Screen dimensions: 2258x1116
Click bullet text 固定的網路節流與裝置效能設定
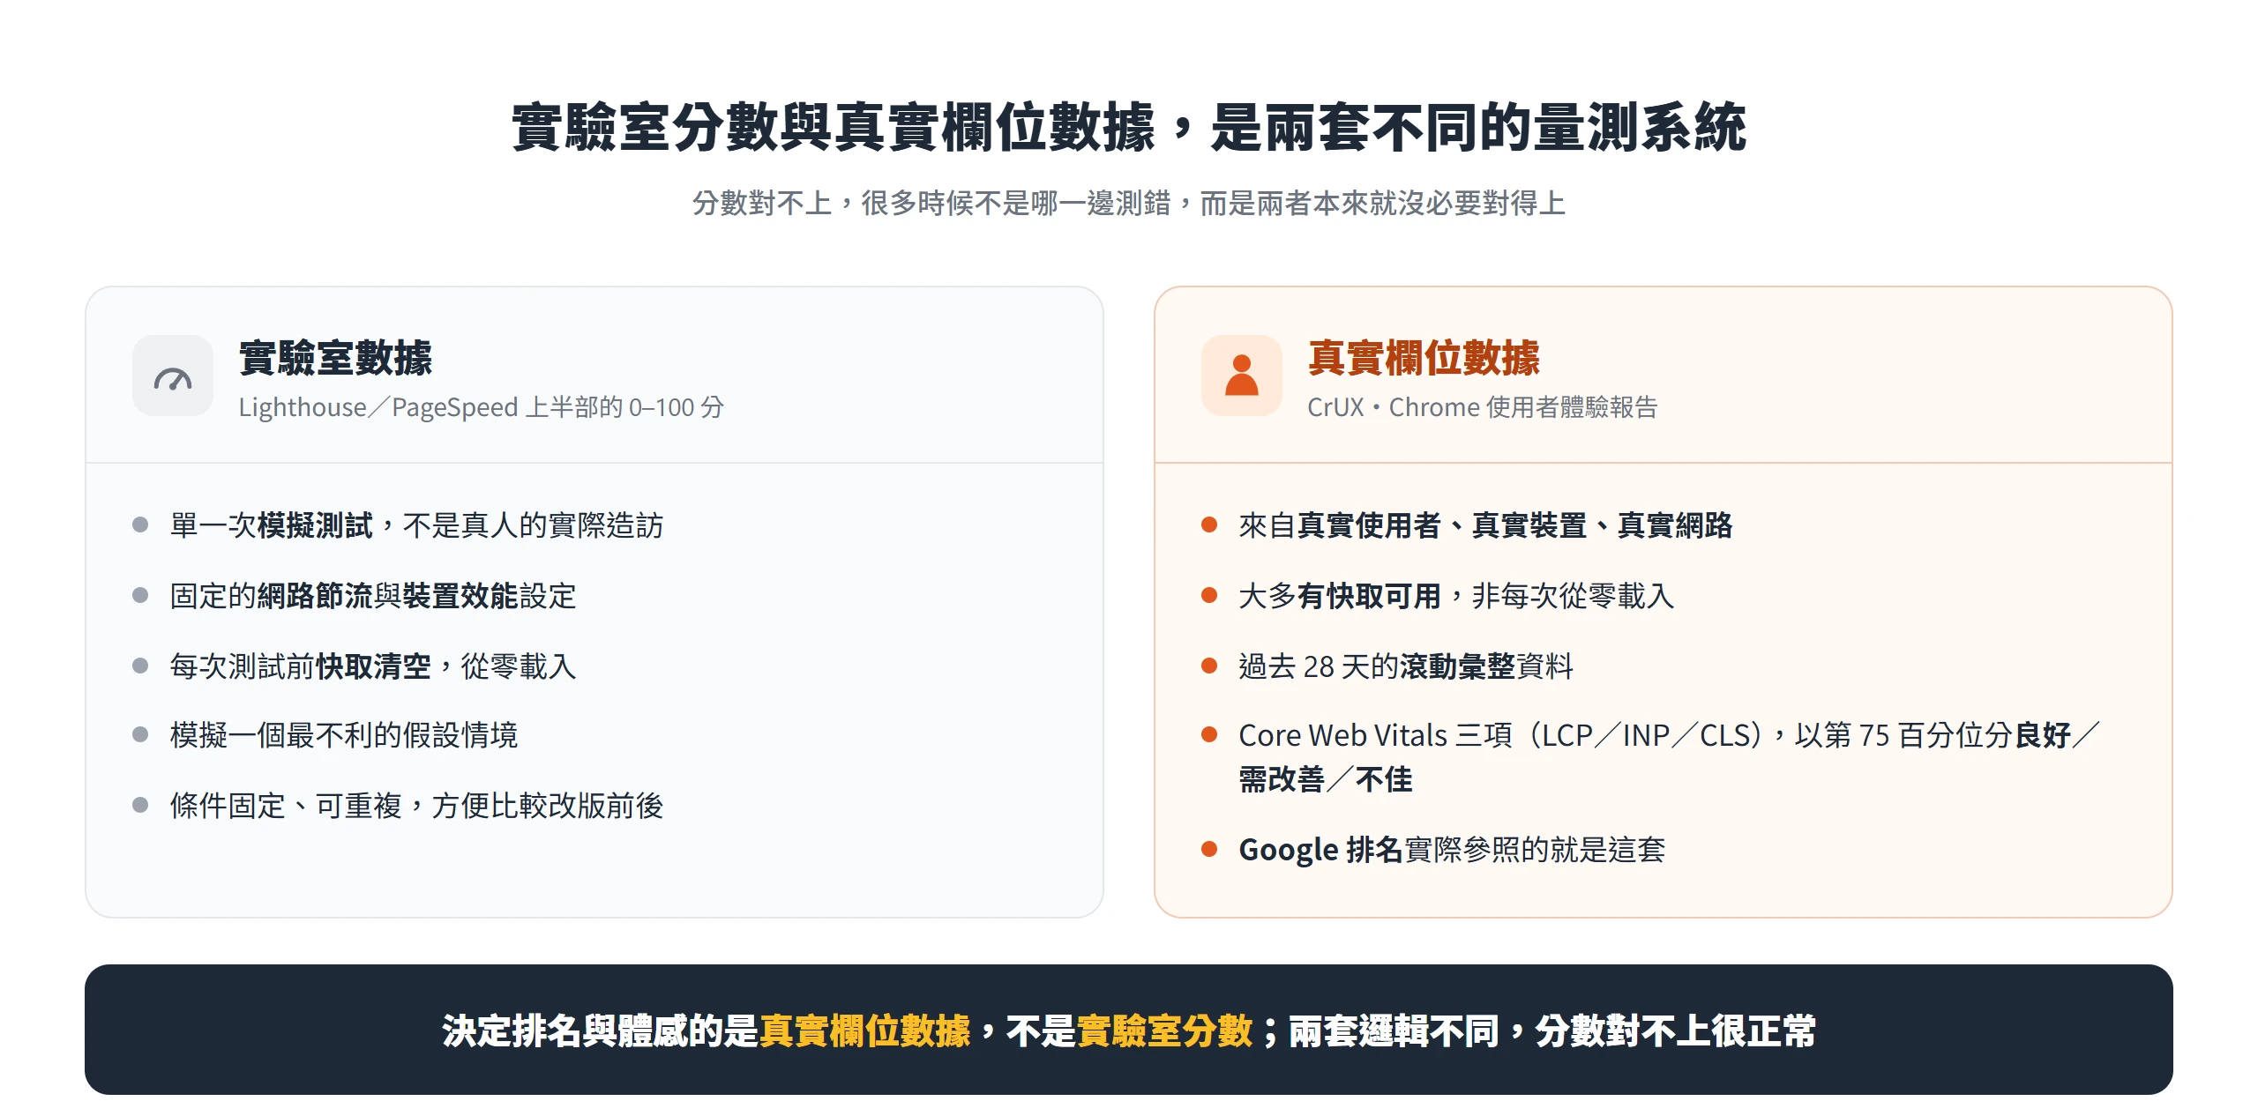click(373, 596)
